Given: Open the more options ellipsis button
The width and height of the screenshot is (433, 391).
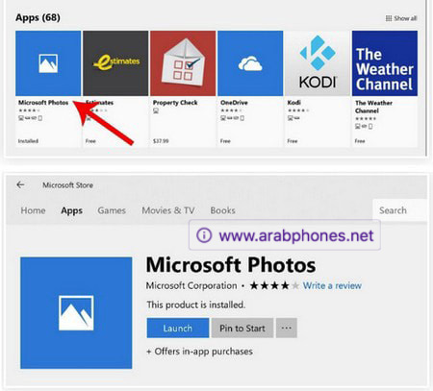Looking at the screenshot, I should [x=287, y=328].
